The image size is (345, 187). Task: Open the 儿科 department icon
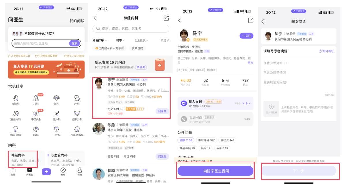point(36,98)
